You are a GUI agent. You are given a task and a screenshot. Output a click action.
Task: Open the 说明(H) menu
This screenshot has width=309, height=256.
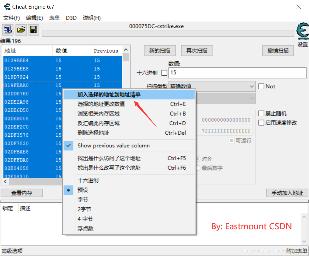point(92,18)
